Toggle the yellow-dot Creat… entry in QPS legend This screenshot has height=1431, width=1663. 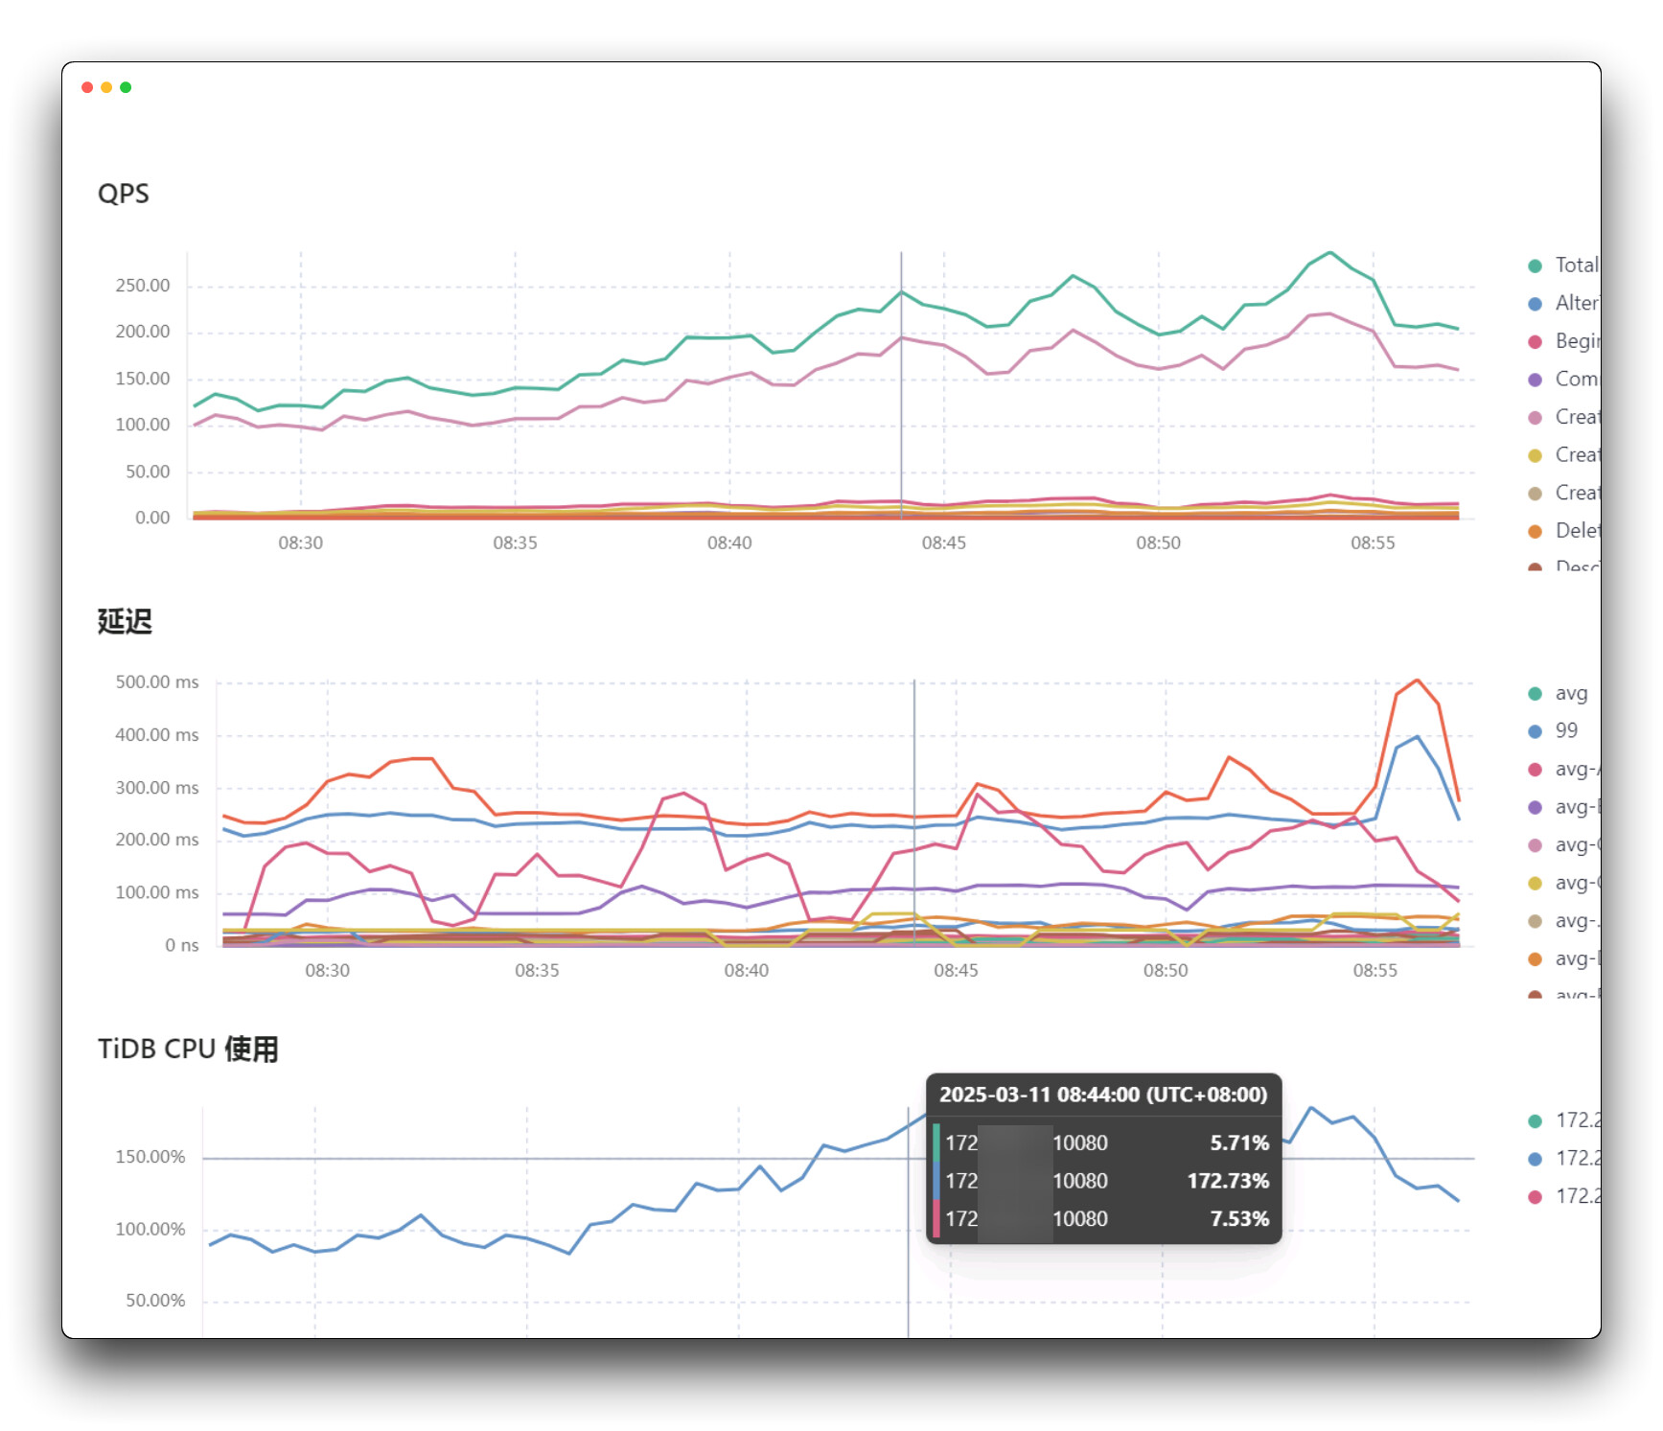[x=1563, y=455]
